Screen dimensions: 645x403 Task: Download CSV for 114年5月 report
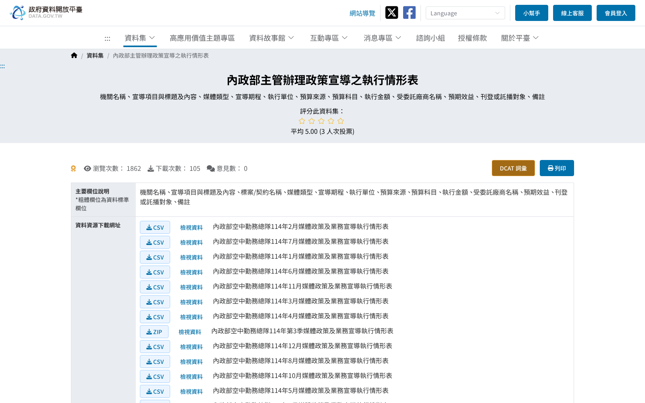click(155, 391)
